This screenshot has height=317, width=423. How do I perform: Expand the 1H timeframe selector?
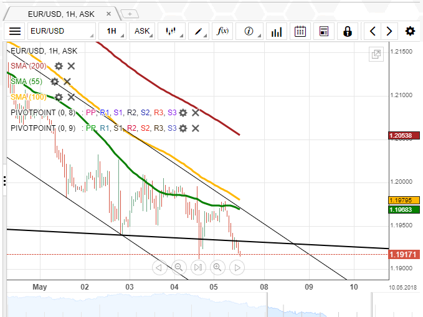click(x=112, y=31)
